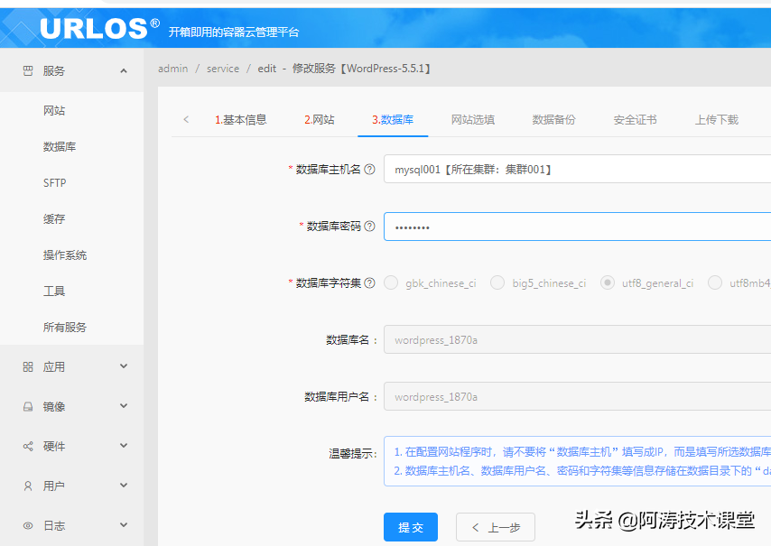This screenshot has width=771, height=546.
Task: Open 数据库 in the sidebar
Action: tap(60, 146)
